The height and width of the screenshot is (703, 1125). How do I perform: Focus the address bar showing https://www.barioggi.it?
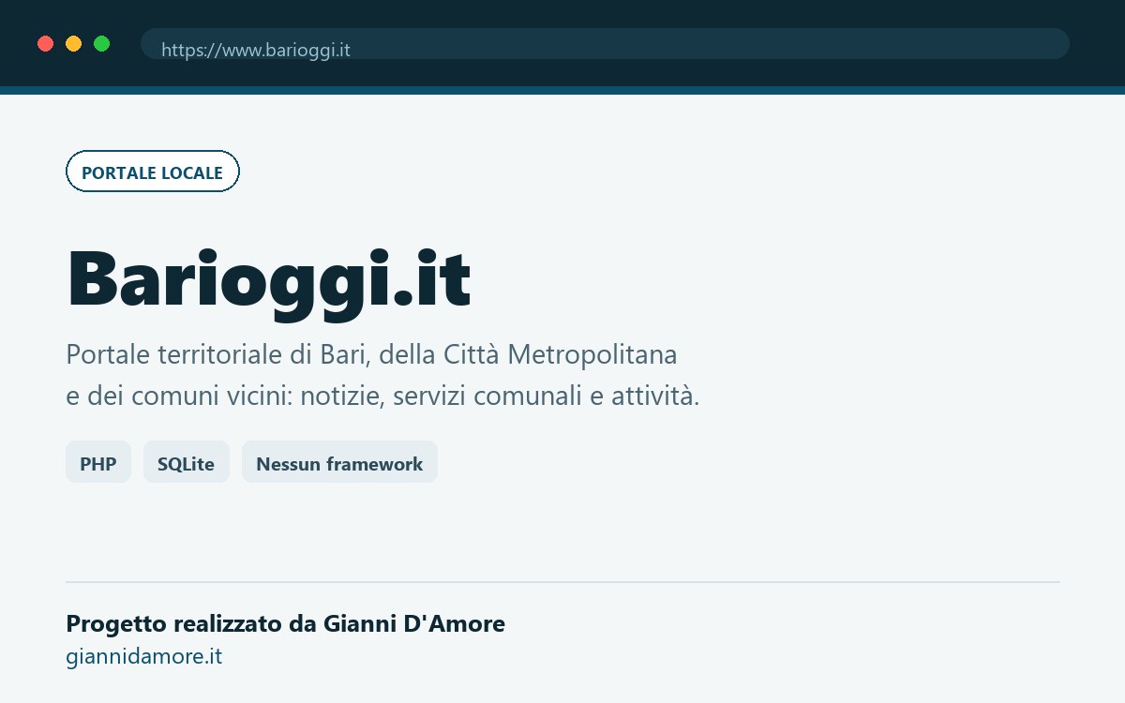click(x=605, y=43)
